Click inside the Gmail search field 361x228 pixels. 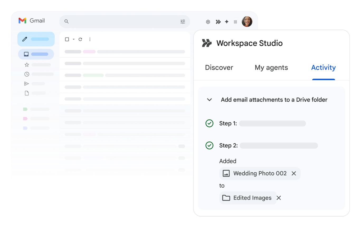125,22
